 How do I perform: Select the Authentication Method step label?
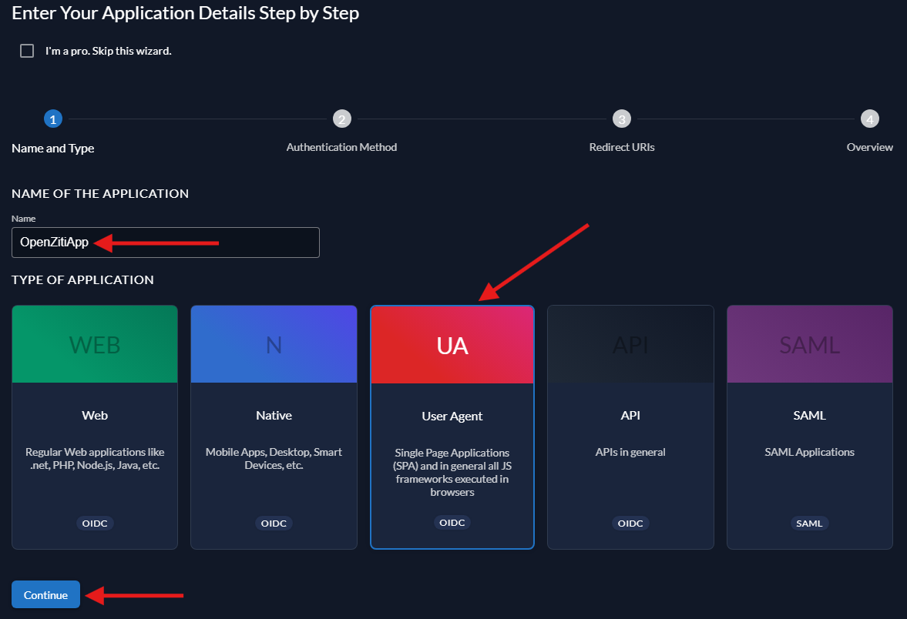tap(341, 147)
